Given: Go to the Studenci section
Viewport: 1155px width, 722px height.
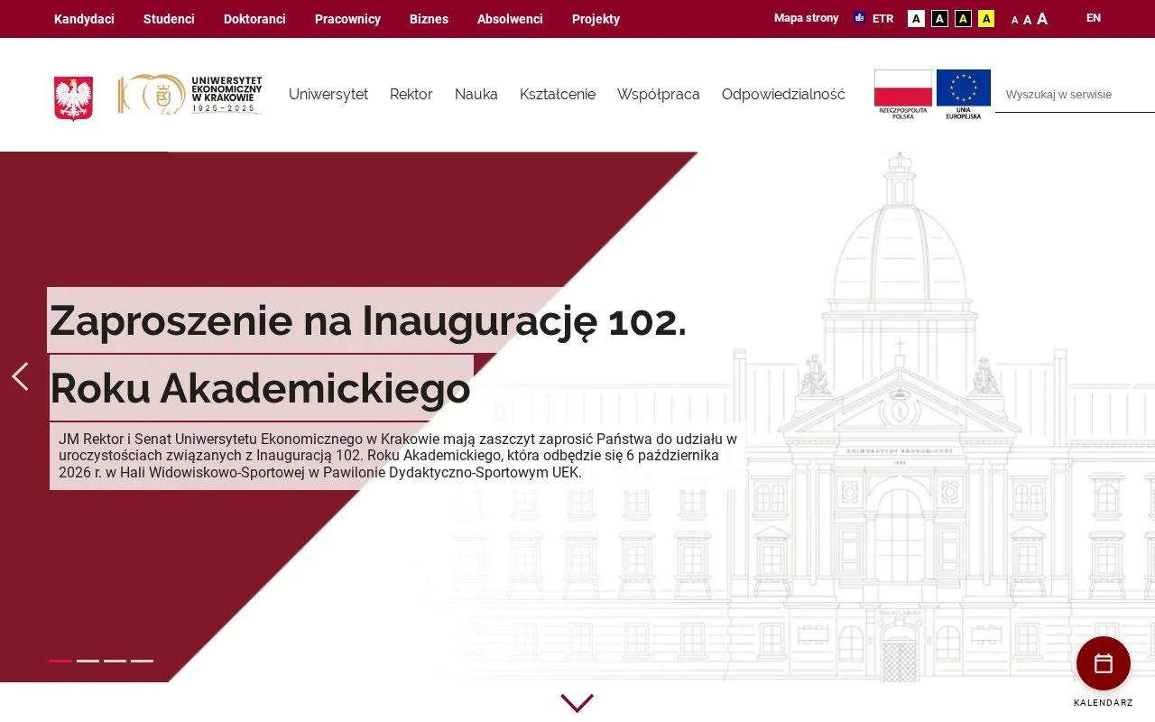Looking at the screenshot, I should pos(169,19).
